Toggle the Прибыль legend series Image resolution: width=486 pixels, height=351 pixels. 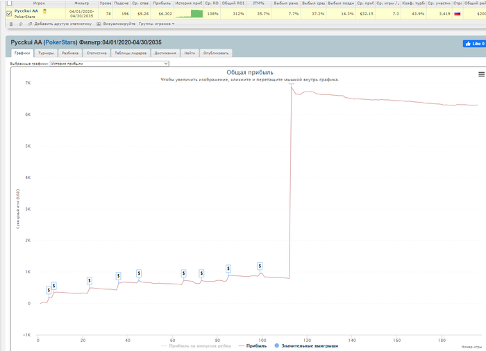pos(253,345)
